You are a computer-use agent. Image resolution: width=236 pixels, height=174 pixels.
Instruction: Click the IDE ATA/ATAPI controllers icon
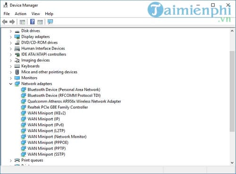click(x=17, y=55)
